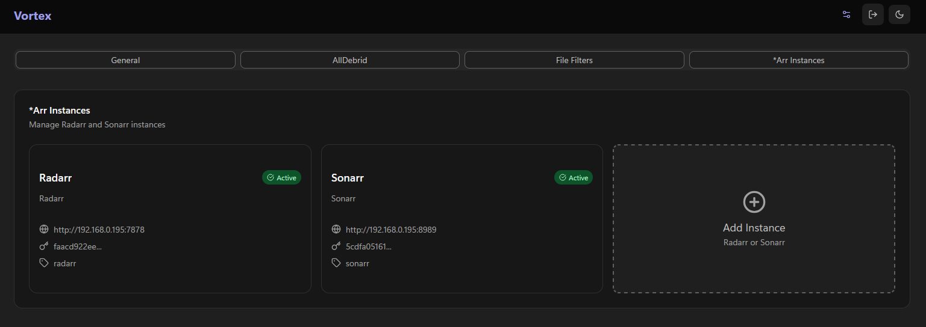Click the Sonarr instance card title
Image resolution: width=926 pixels, height=327 pixels.
(348, 178)
